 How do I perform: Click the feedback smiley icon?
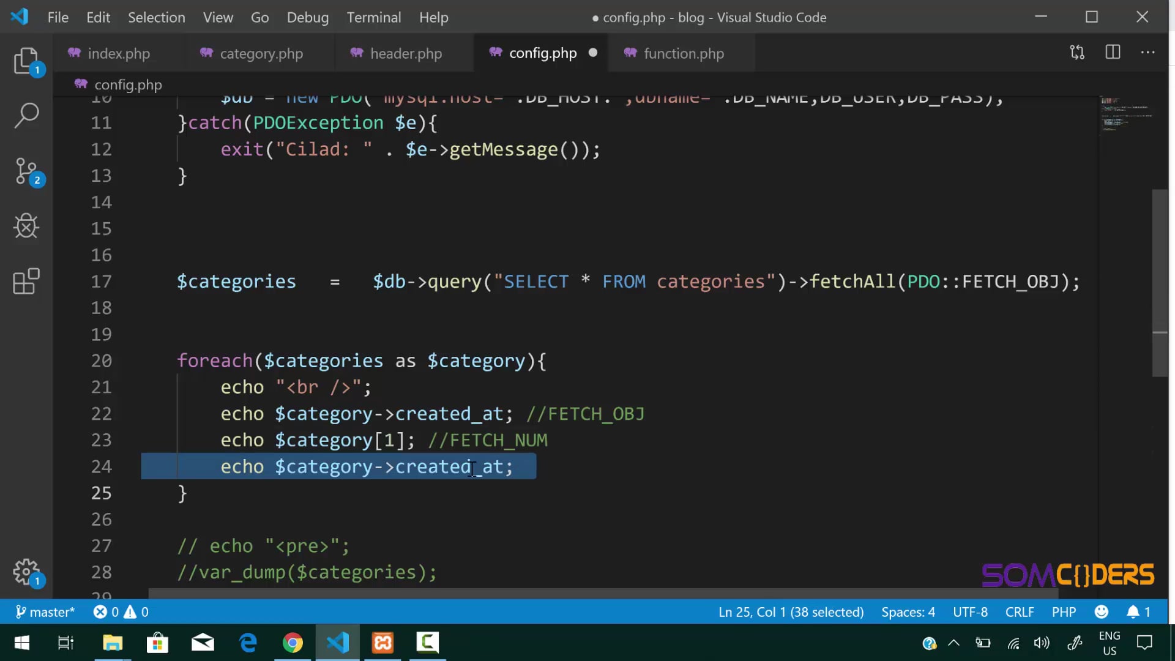[1101, 612]
